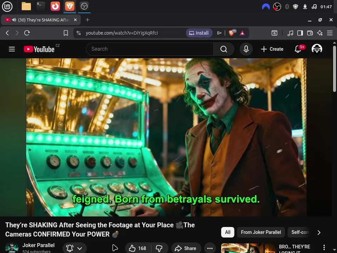Open the Bluetooth tray indicator
Image resolution: width=337 pixels, height=253 pixels.
click(287, 7)
